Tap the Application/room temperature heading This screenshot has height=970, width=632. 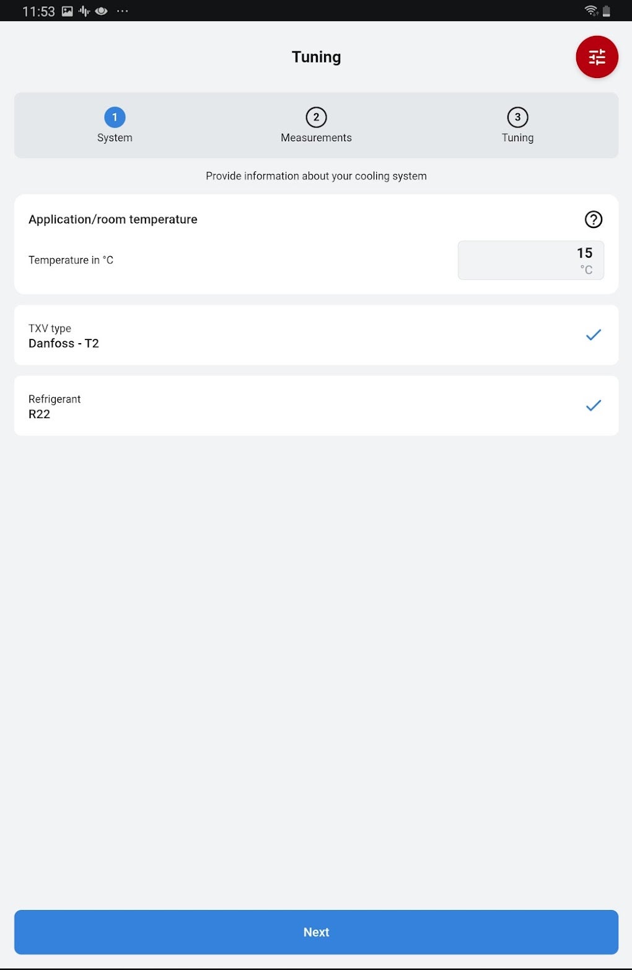tap(113, 219)
